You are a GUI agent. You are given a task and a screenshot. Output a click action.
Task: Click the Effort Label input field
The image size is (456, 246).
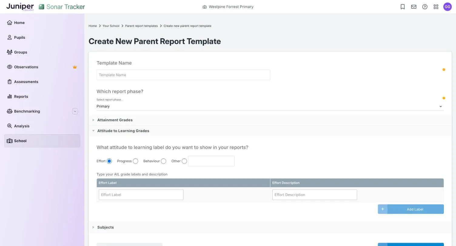click(x=141, y=195)
